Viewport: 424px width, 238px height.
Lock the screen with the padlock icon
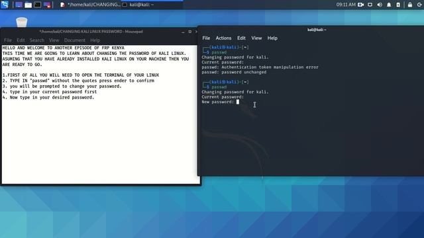click(410, 5)
